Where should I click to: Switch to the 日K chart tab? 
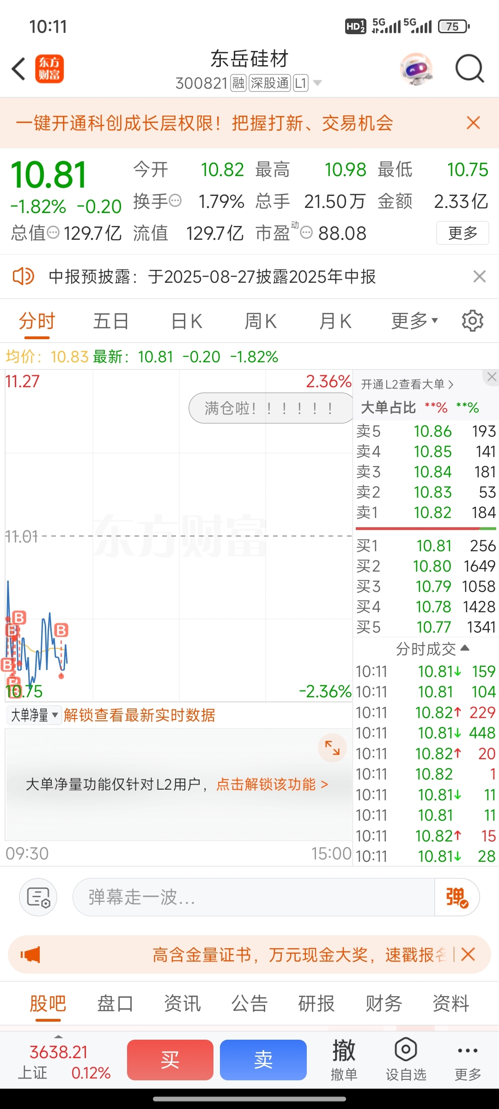click(x=187, y=321)
